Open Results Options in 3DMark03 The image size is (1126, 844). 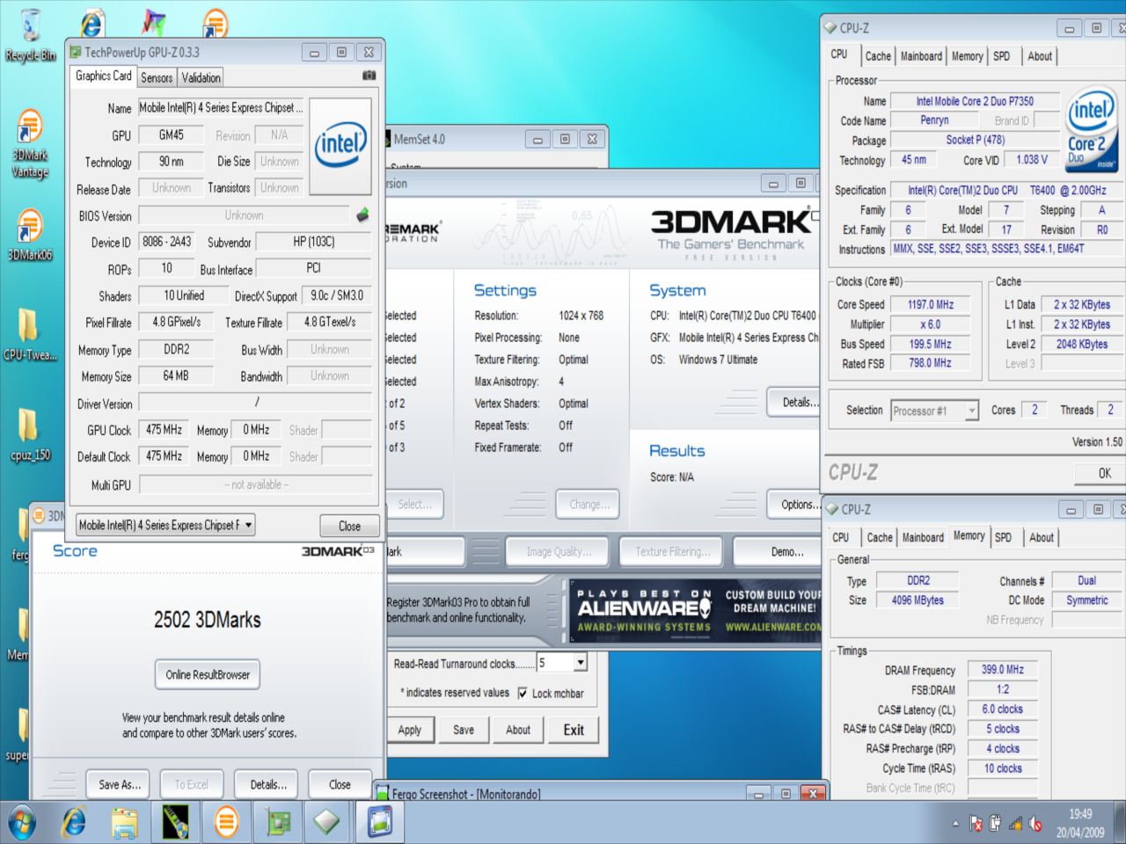[x=796, y=504]
